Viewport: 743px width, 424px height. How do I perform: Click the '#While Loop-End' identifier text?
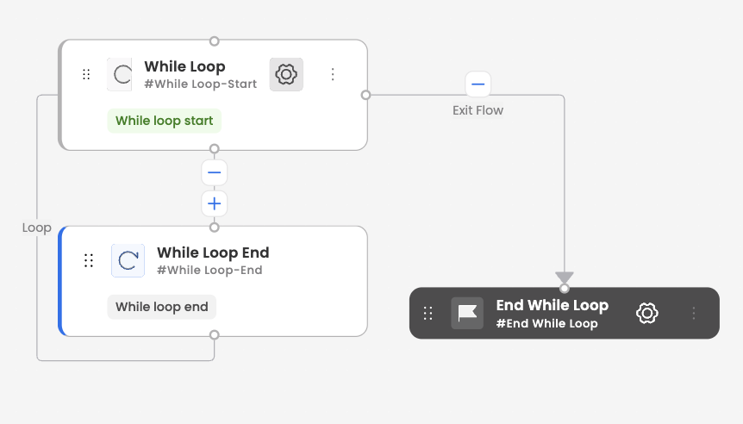coord(209,270)
